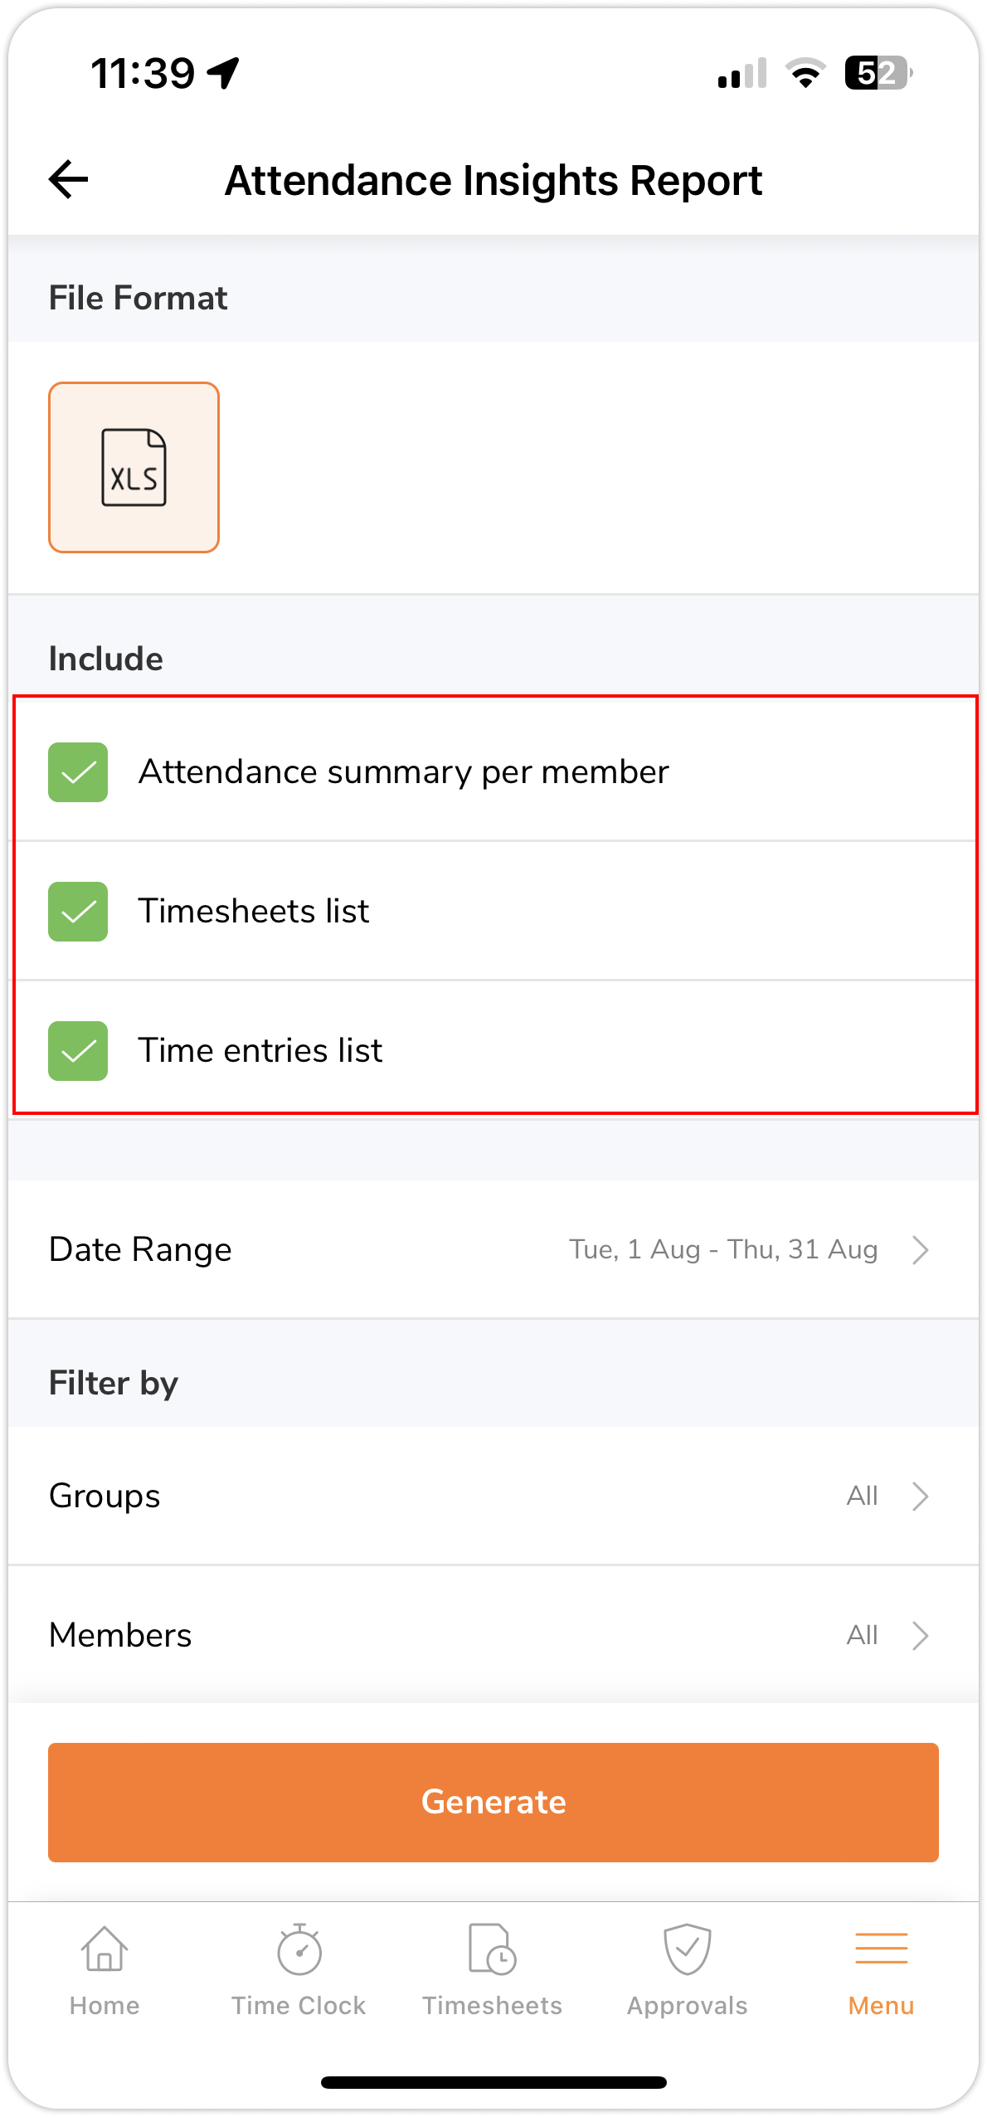Screen dimensions: 987x2117
Task: Uncheck the Time entries list option
Action: tap(78, 1050)
